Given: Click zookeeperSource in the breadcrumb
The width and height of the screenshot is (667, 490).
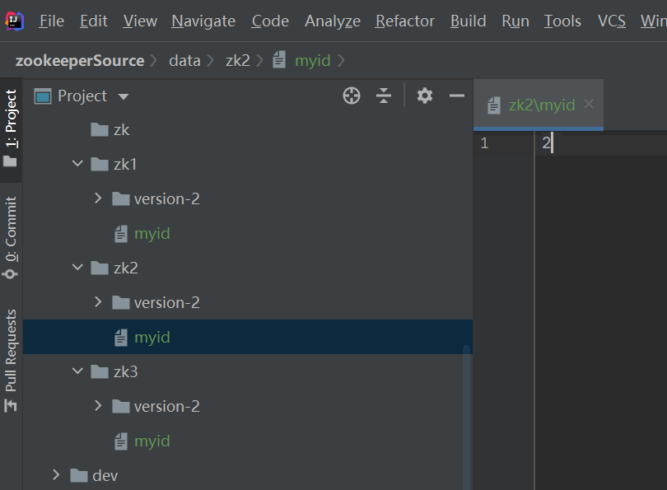Looking at the screenshot, I should point(80,60).
